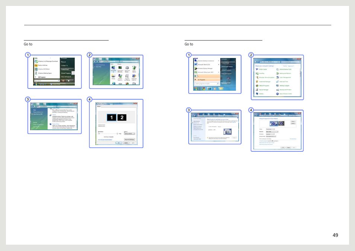Open the Personalization icon in Vista Control Panel
This screenshot has width=355, height=251.
(x=113, y=69)
